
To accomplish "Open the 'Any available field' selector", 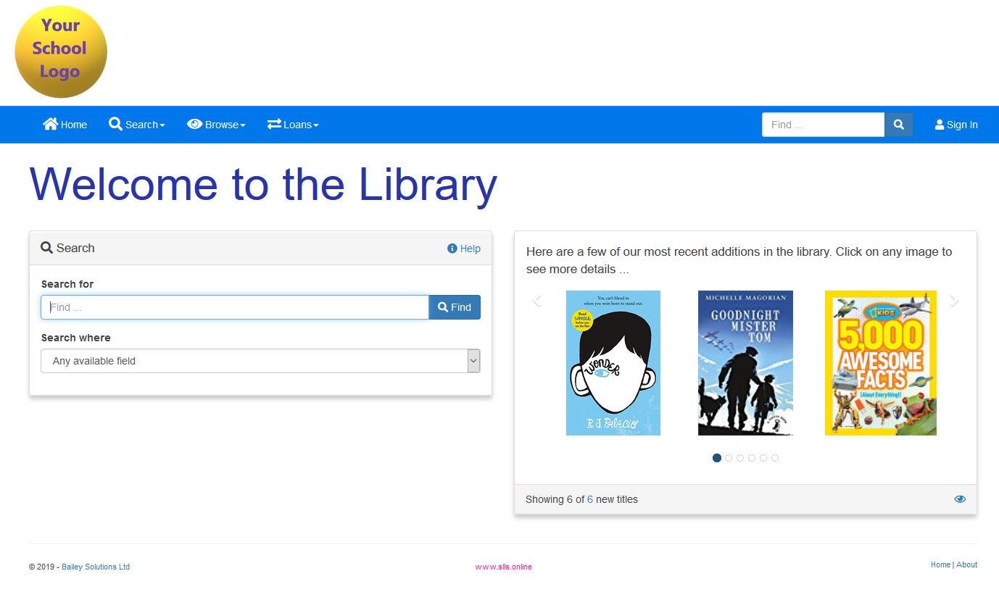I will pyautogui.click(x=260, y=360).
